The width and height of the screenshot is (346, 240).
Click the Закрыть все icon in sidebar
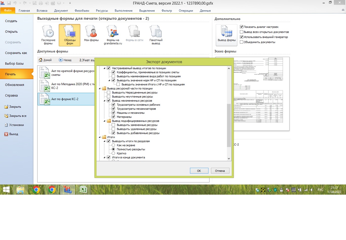pyautogui.click(x=6, y=116)
